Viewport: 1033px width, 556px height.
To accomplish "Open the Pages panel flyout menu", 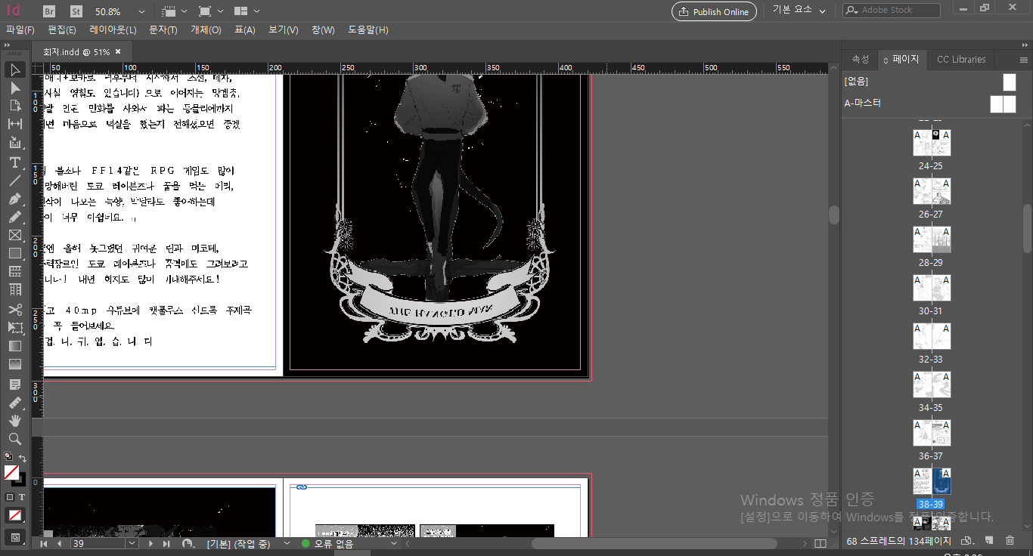I will (x=1024, y=60).
